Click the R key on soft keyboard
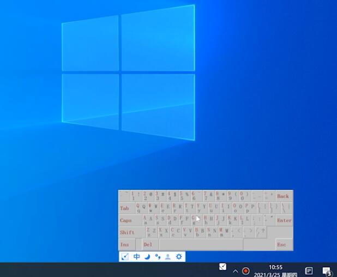The width and height of the screenshot is (337, 277). click(178, 208)
